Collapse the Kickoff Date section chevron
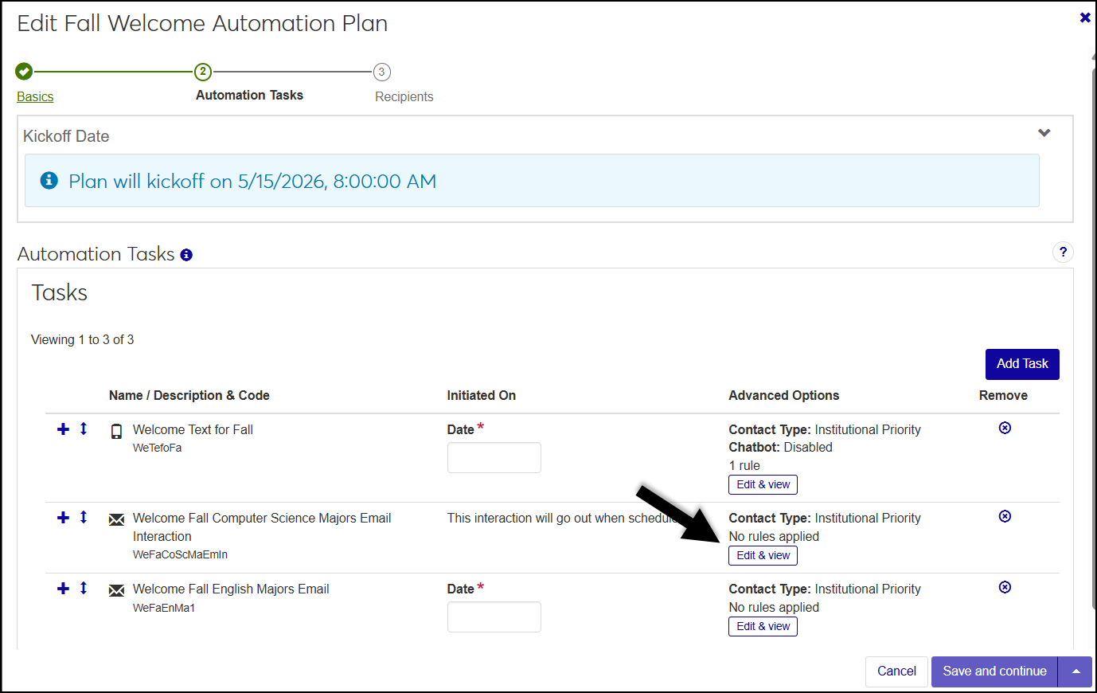 click(x=1044, y=133)
